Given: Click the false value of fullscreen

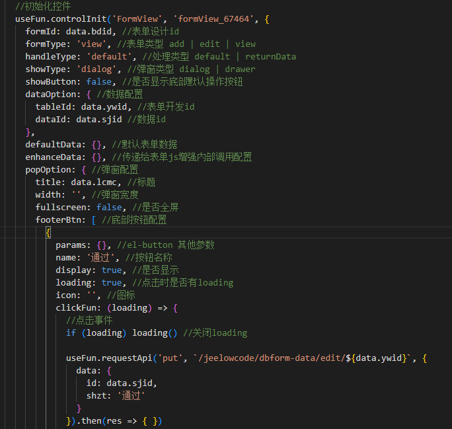Looking at the screenshot, I should (109, 208).
